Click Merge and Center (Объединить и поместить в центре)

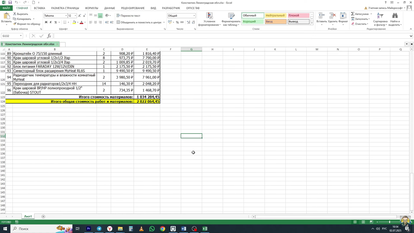pyautogui.click(x=139, y=22)
